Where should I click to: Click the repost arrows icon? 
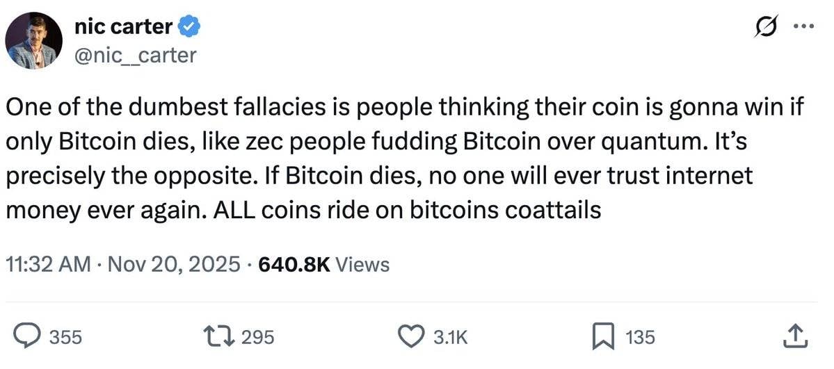(220, 336)
